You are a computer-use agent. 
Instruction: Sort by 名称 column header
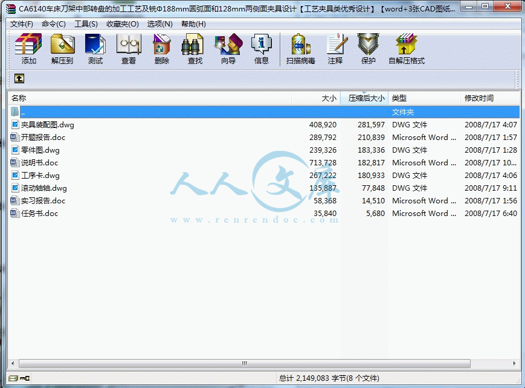click(x=149, y=98)
